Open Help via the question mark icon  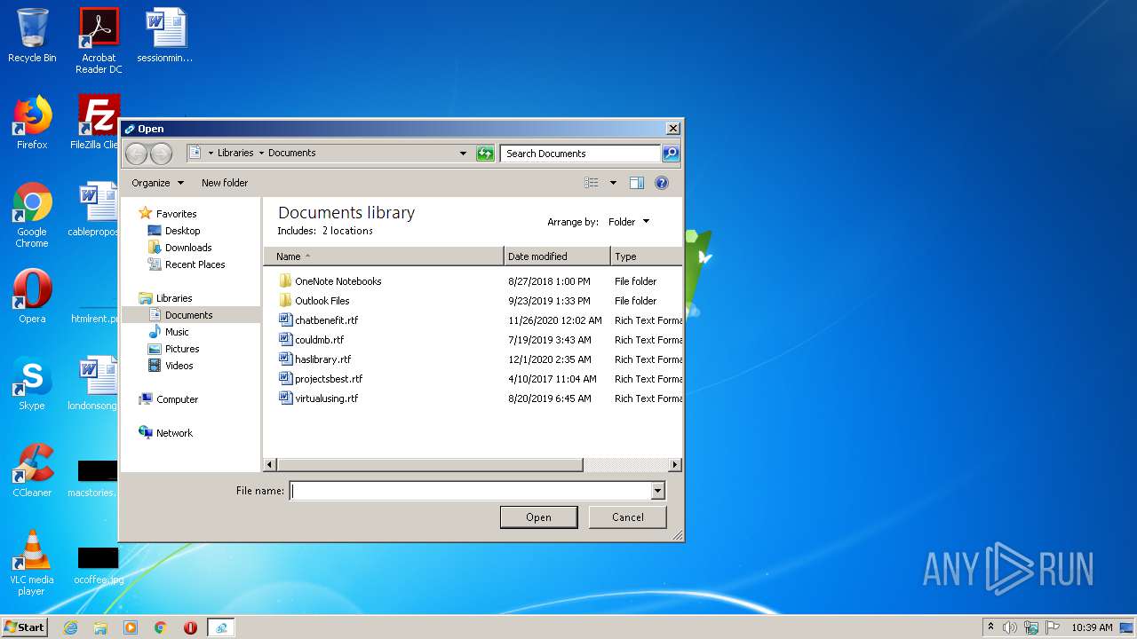pos(662,183)
